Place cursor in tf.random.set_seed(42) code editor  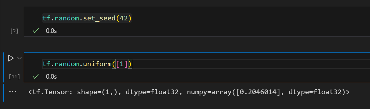tap(196, 18)
